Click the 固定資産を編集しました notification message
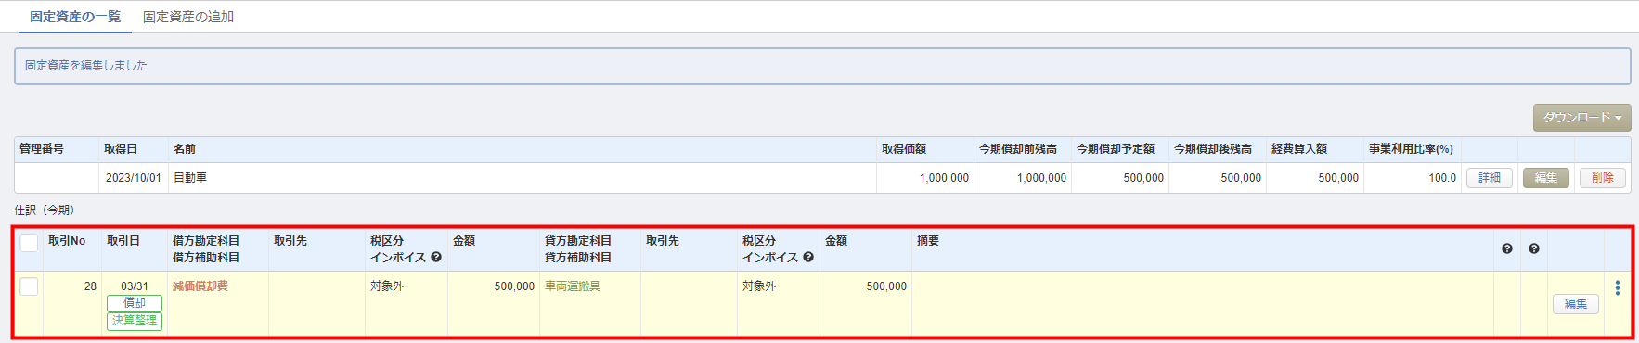Image resolution: width=1639 pixels, height=343 pixels. [86, 66]
